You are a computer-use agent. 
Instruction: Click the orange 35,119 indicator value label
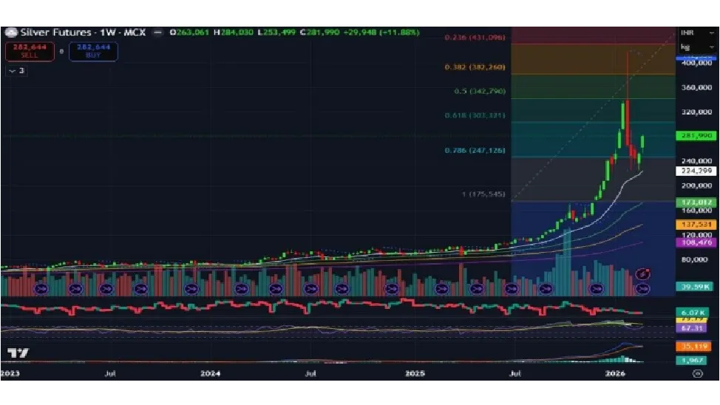pos(694,347)
